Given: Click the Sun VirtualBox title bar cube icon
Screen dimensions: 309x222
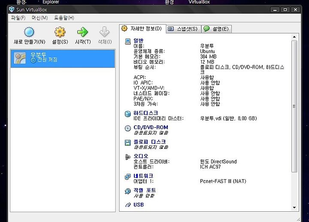Looking at the screenshot, I should coord(12,9).
